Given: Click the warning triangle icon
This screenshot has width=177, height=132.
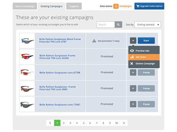Looking at the screenshot, I should pos(94,41).
